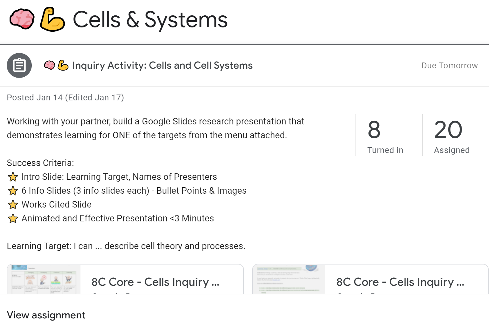Click the star icon before Works Cited Slide
The image size is (489, 327).
(x=13, y=204)
